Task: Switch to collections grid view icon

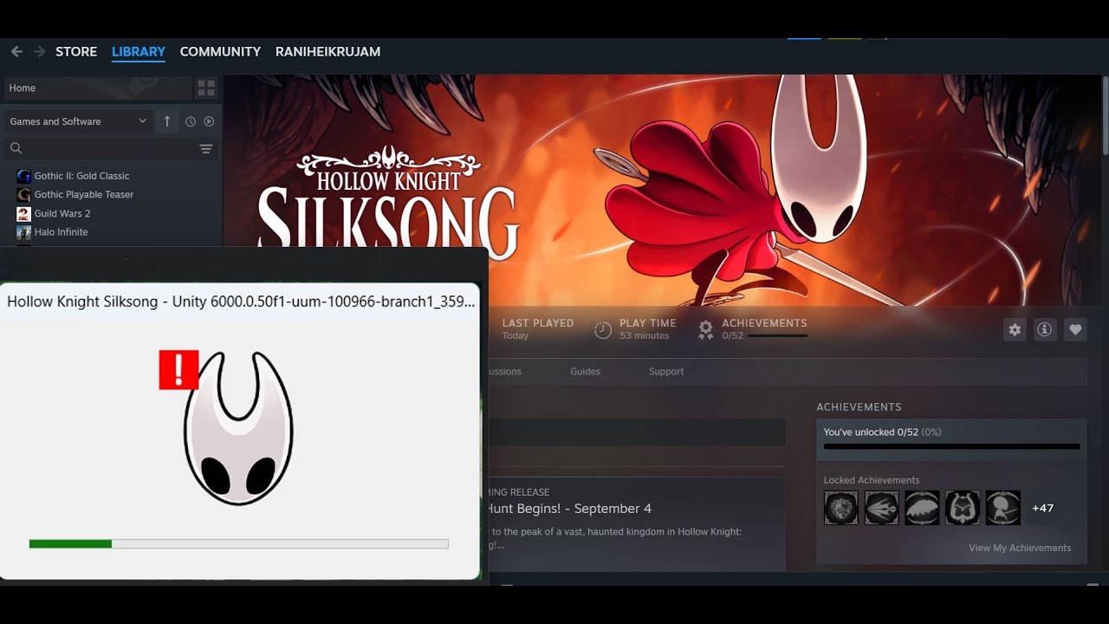Action: pyautogui.click(x=206, y=88)
